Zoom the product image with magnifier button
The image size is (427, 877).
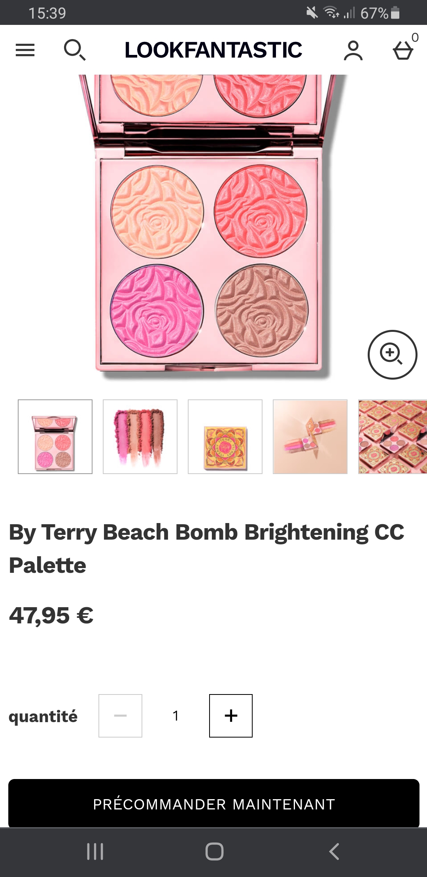coord(392,354)
